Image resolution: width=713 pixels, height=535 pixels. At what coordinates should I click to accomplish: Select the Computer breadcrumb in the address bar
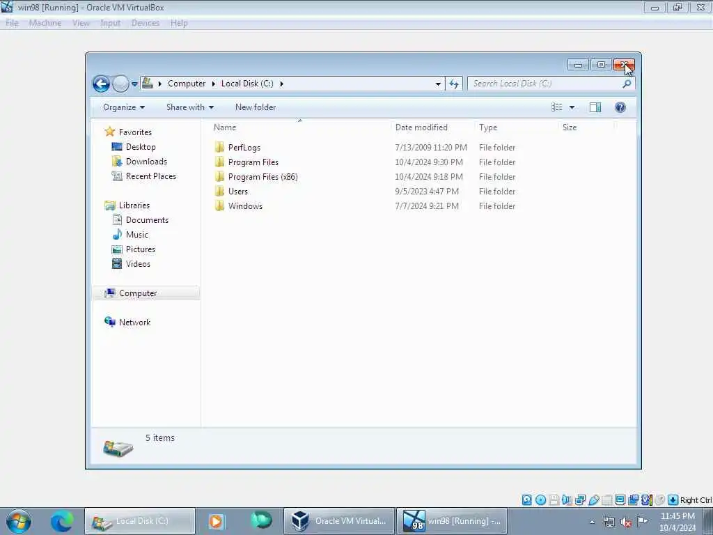(x=187, y=84)
